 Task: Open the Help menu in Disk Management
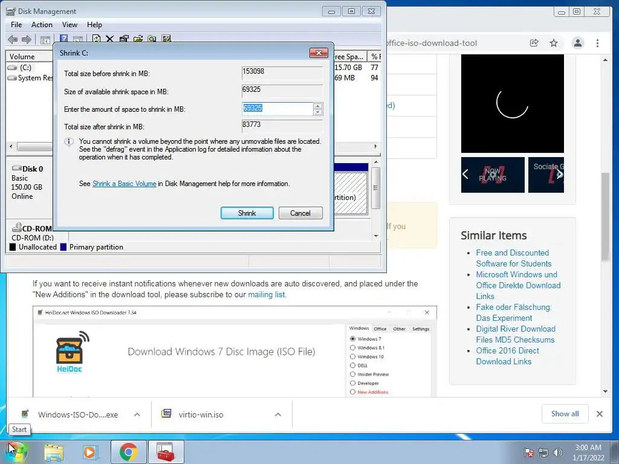tap(94, 25)
